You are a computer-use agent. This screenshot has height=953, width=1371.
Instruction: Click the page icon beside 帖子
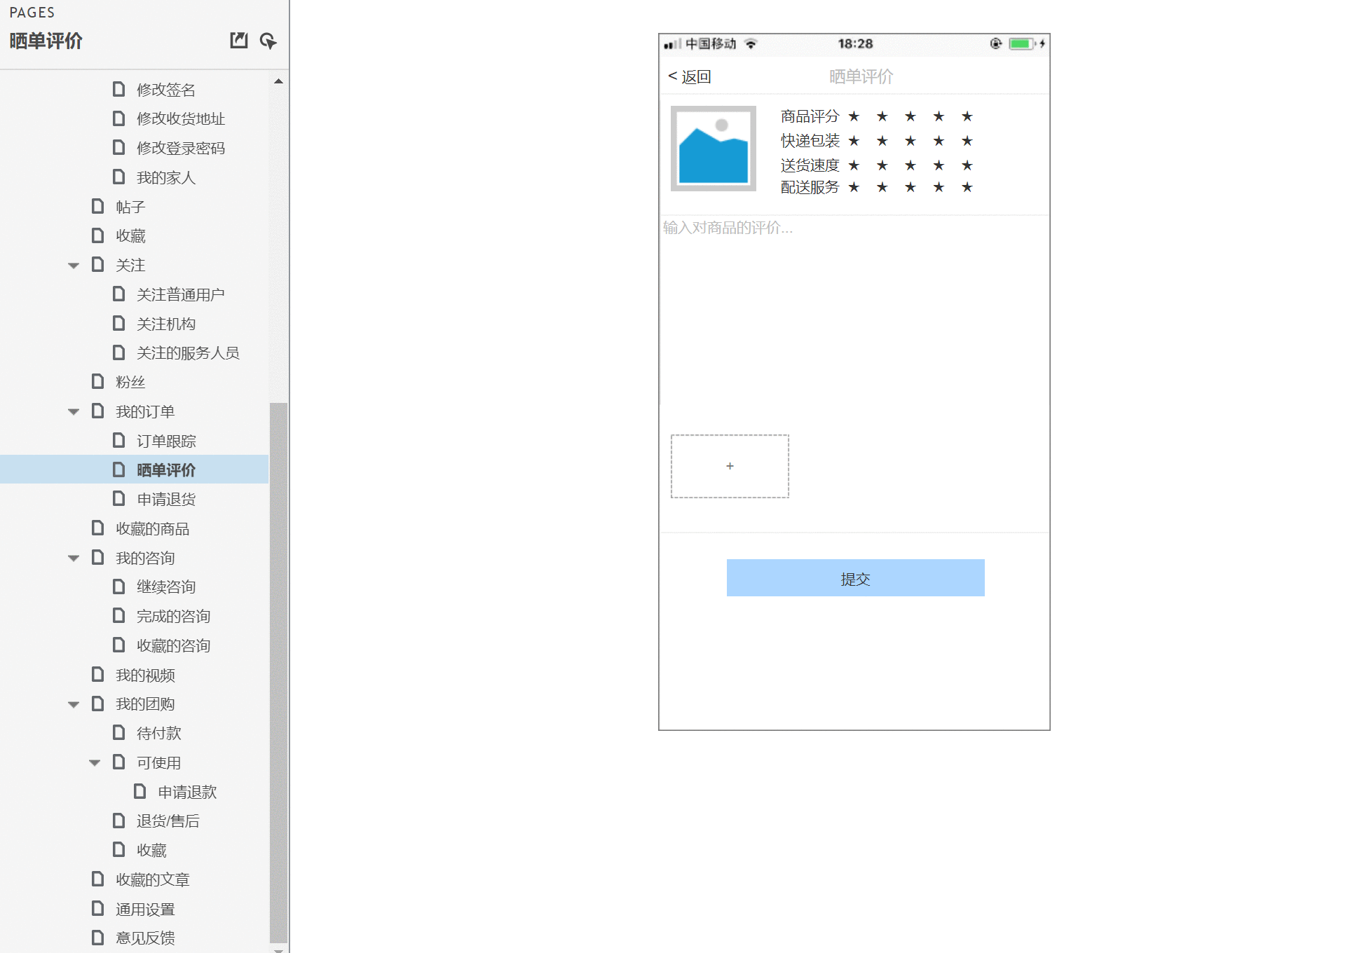tap(98, 206)
